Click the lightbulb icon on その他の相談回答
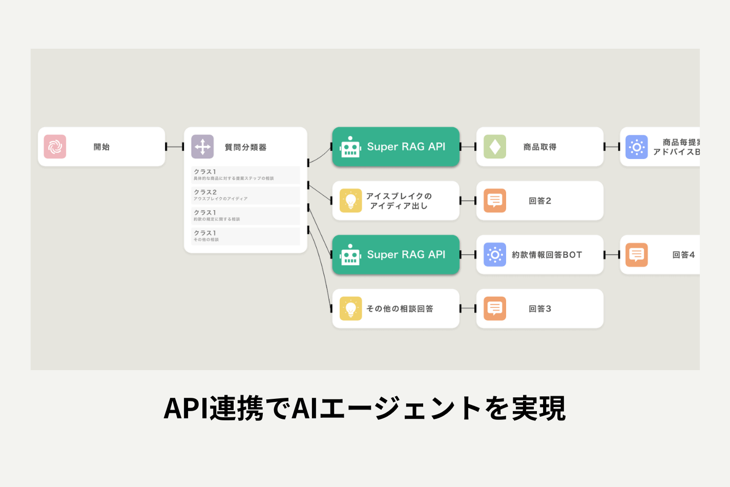The height and width of the screenshot is (487, 730). click(x=350, y=309)
